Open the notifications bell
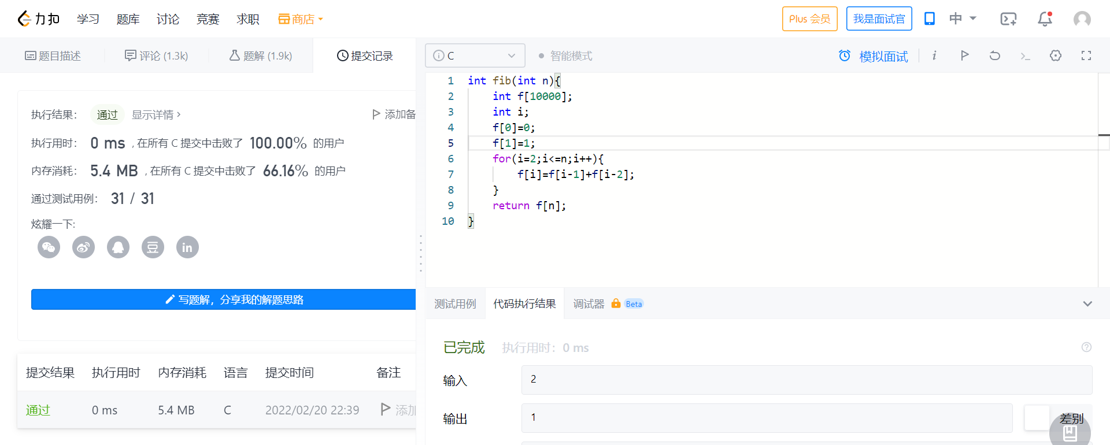Image resolution: width=1110 pixels, height=445 pixels. click(1045, 19)
